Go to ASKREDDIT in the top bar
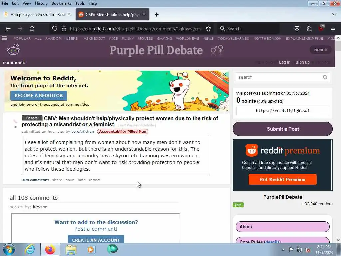Screen dimensions: 341x256 tap(94, 38)
